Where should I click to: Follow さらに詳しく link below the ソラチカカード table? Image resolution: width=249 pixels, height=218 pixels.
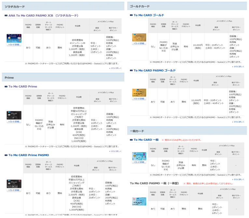click(x=116, y=68)
